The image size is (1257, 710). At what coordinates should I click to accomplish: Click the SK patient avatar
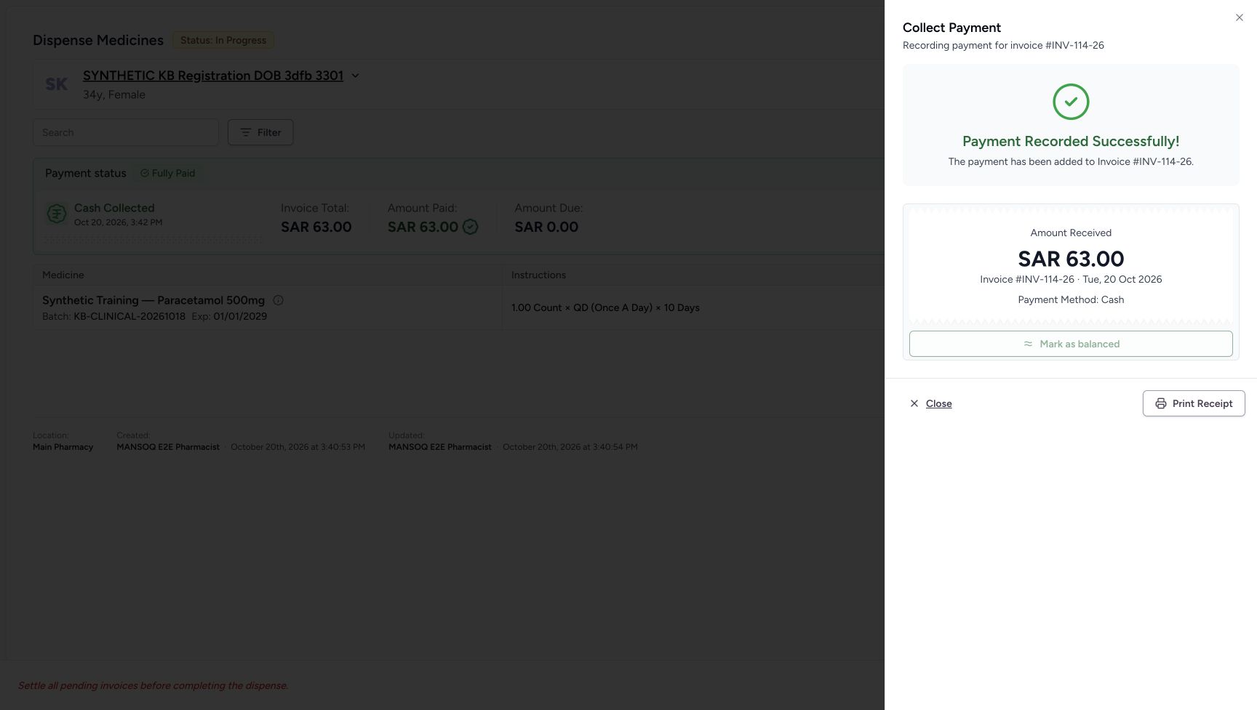click(56, 84)
